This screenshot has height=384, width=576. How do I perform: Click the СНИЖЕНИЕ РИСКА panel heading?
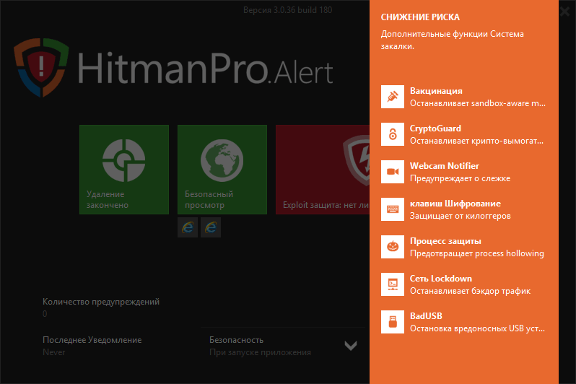tap(420, 17)
